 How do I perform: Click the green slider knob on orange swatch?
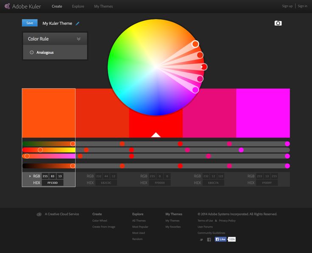40,150
